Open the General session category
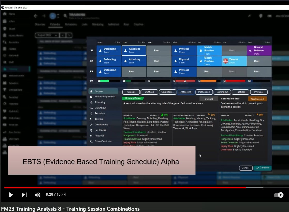The height and width of the screenshot is (212, 289). click(x=103, y=91)
